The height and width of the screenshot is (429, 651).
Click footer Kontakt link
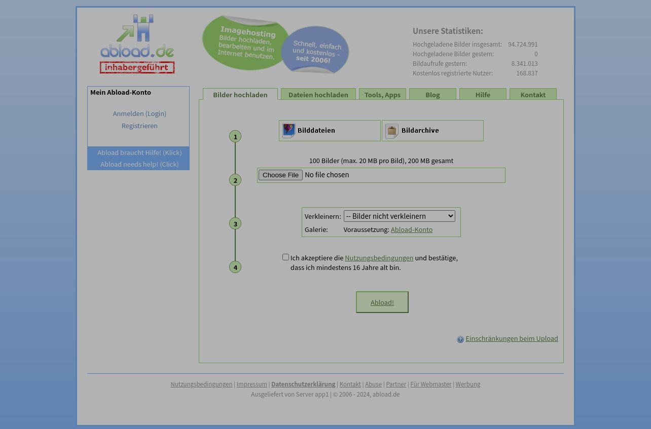tap(350, 384)
